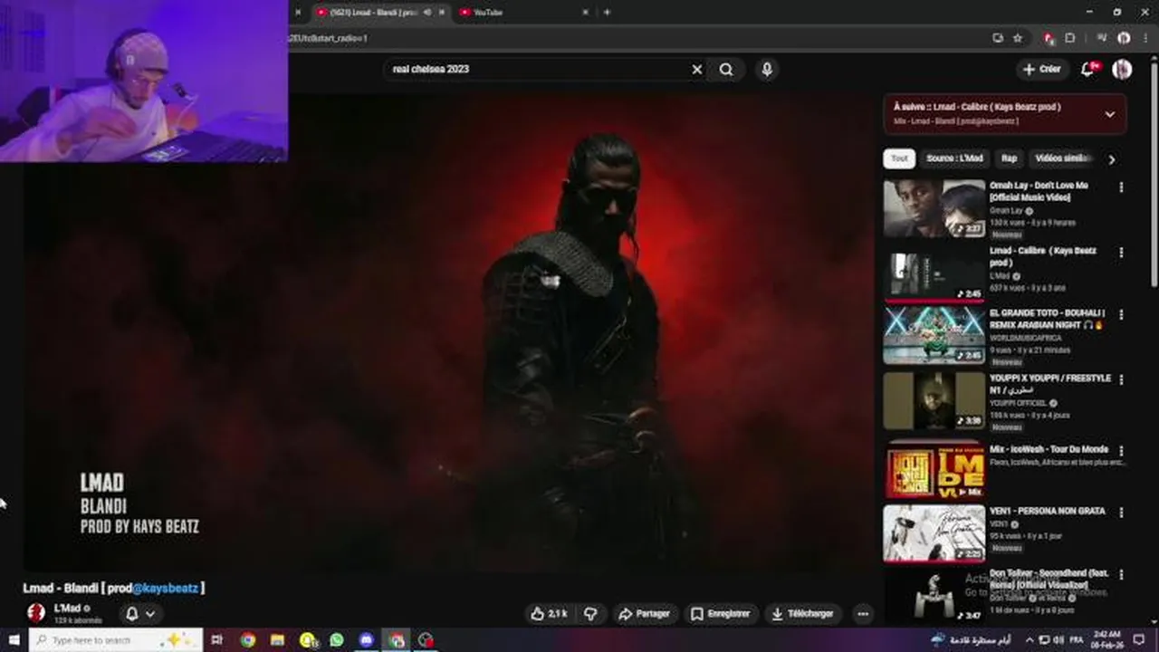Open options for Lmad - Calibre video
The width and height of the screenshot is (1159, 652).
tap(1121, 253)
